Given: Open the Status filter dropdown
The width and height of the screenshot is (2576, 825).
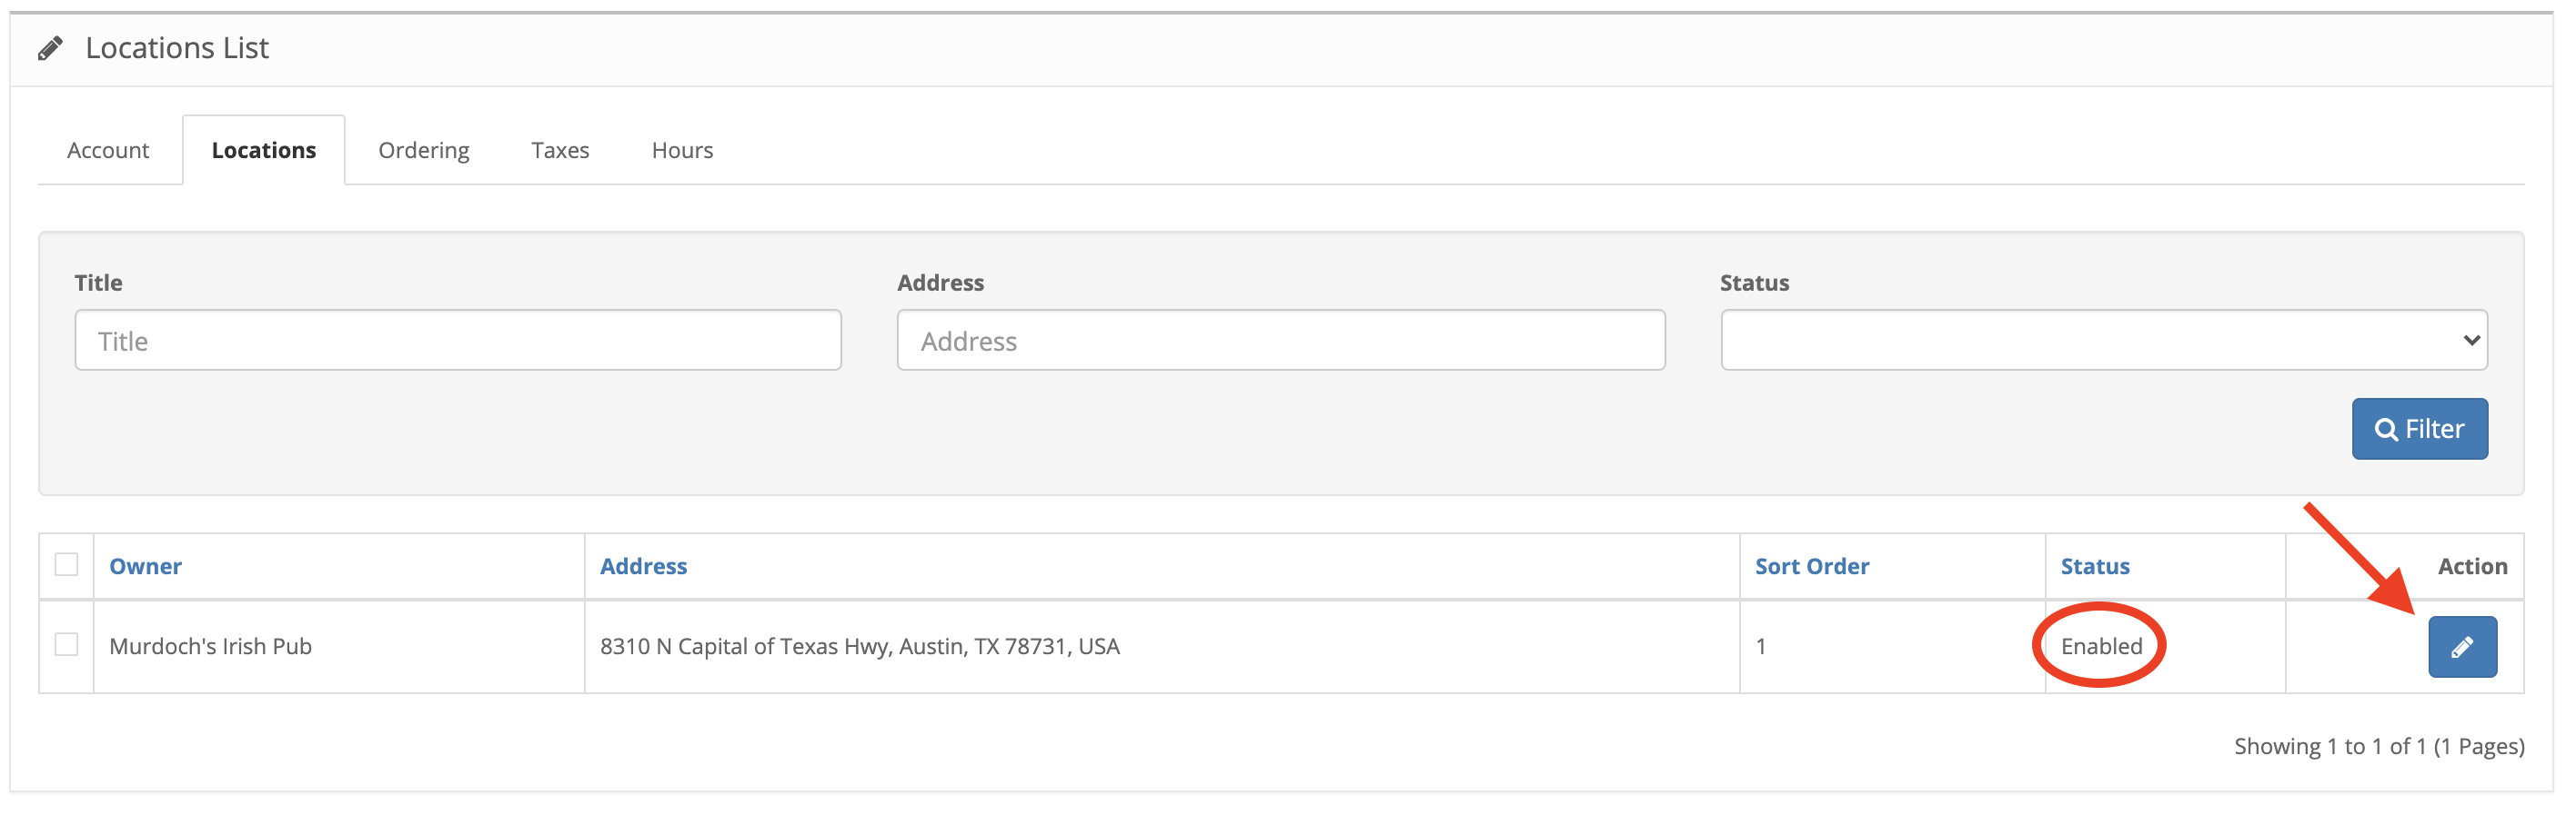Looking at the screenshot, I should click(2104, 340).
